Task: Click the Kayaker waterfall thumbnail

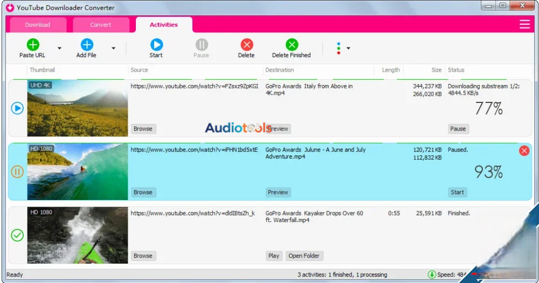Action: (x=77, y=235)
